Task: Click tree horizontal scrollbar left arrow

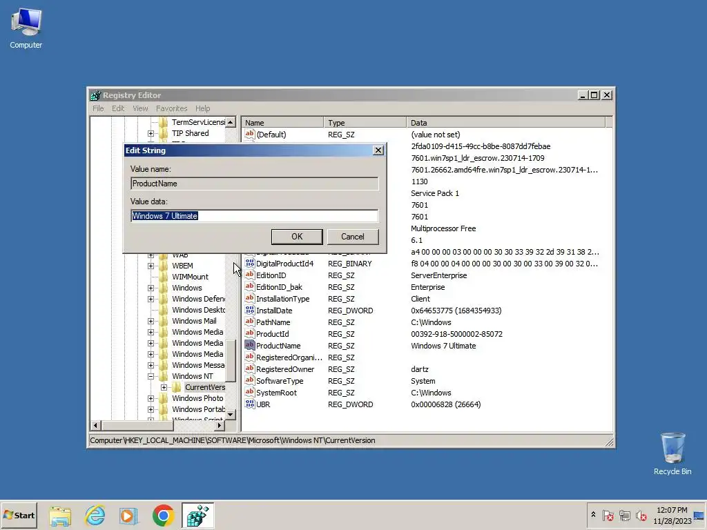Action: point(95,425)
